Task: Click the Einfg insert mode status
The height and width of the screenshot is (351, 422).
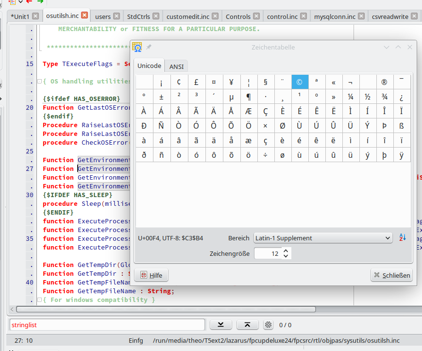Action: click(x=135, y=340)
